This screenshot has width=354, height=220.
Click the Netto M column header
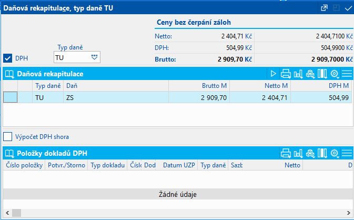pos(260,85)
